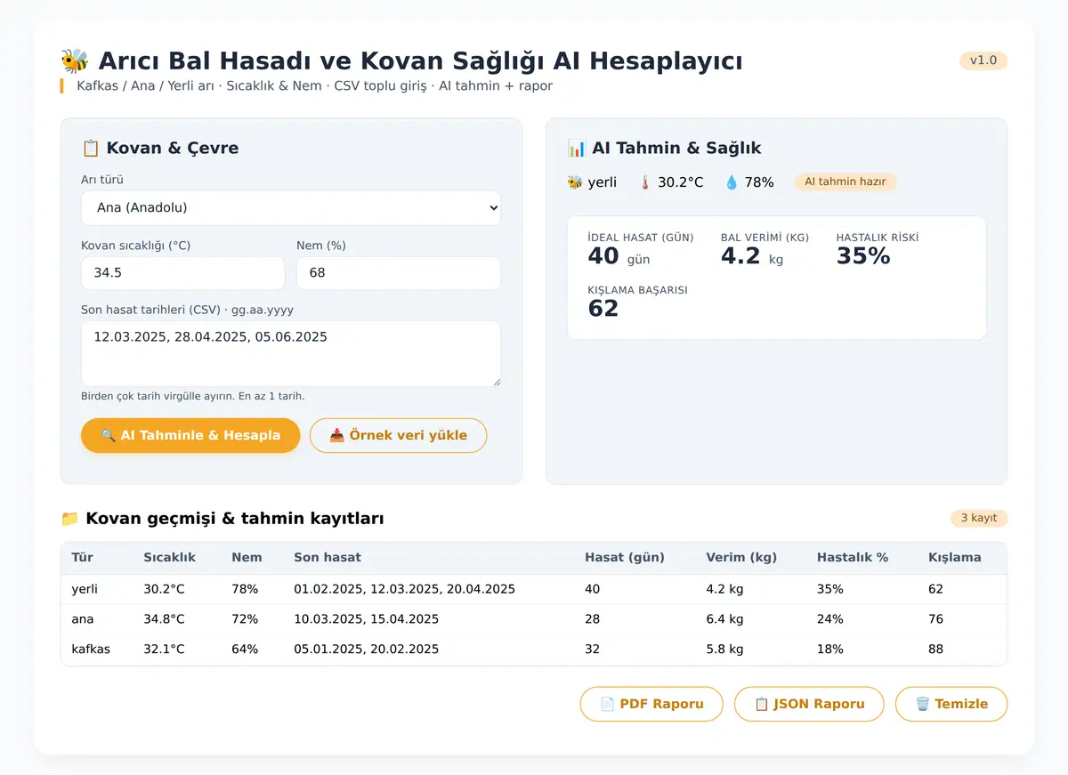
Task: Click the Sıcaklık column header
Action: [x=169, y=557]
